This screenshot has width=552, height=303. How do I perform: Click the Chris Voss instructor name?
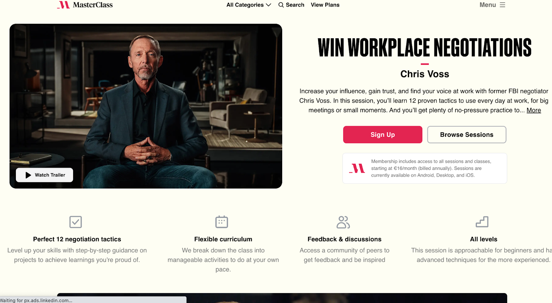(x=425, y=74)
